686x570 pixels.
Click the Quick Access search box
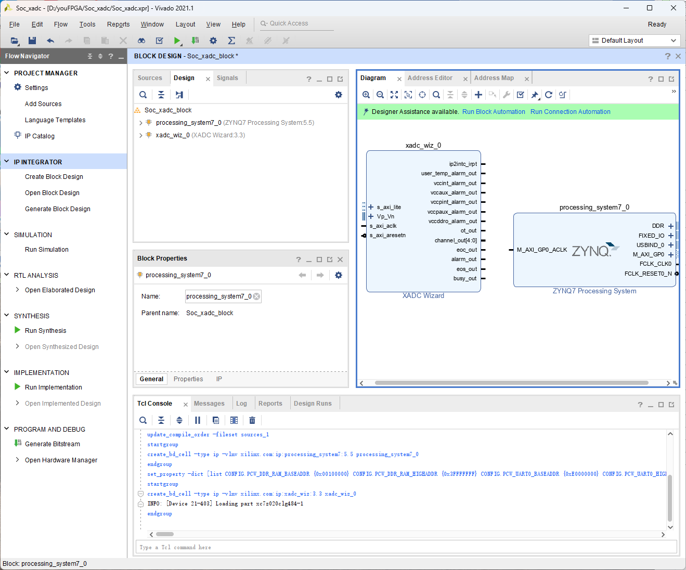click(x=296, y=23)
